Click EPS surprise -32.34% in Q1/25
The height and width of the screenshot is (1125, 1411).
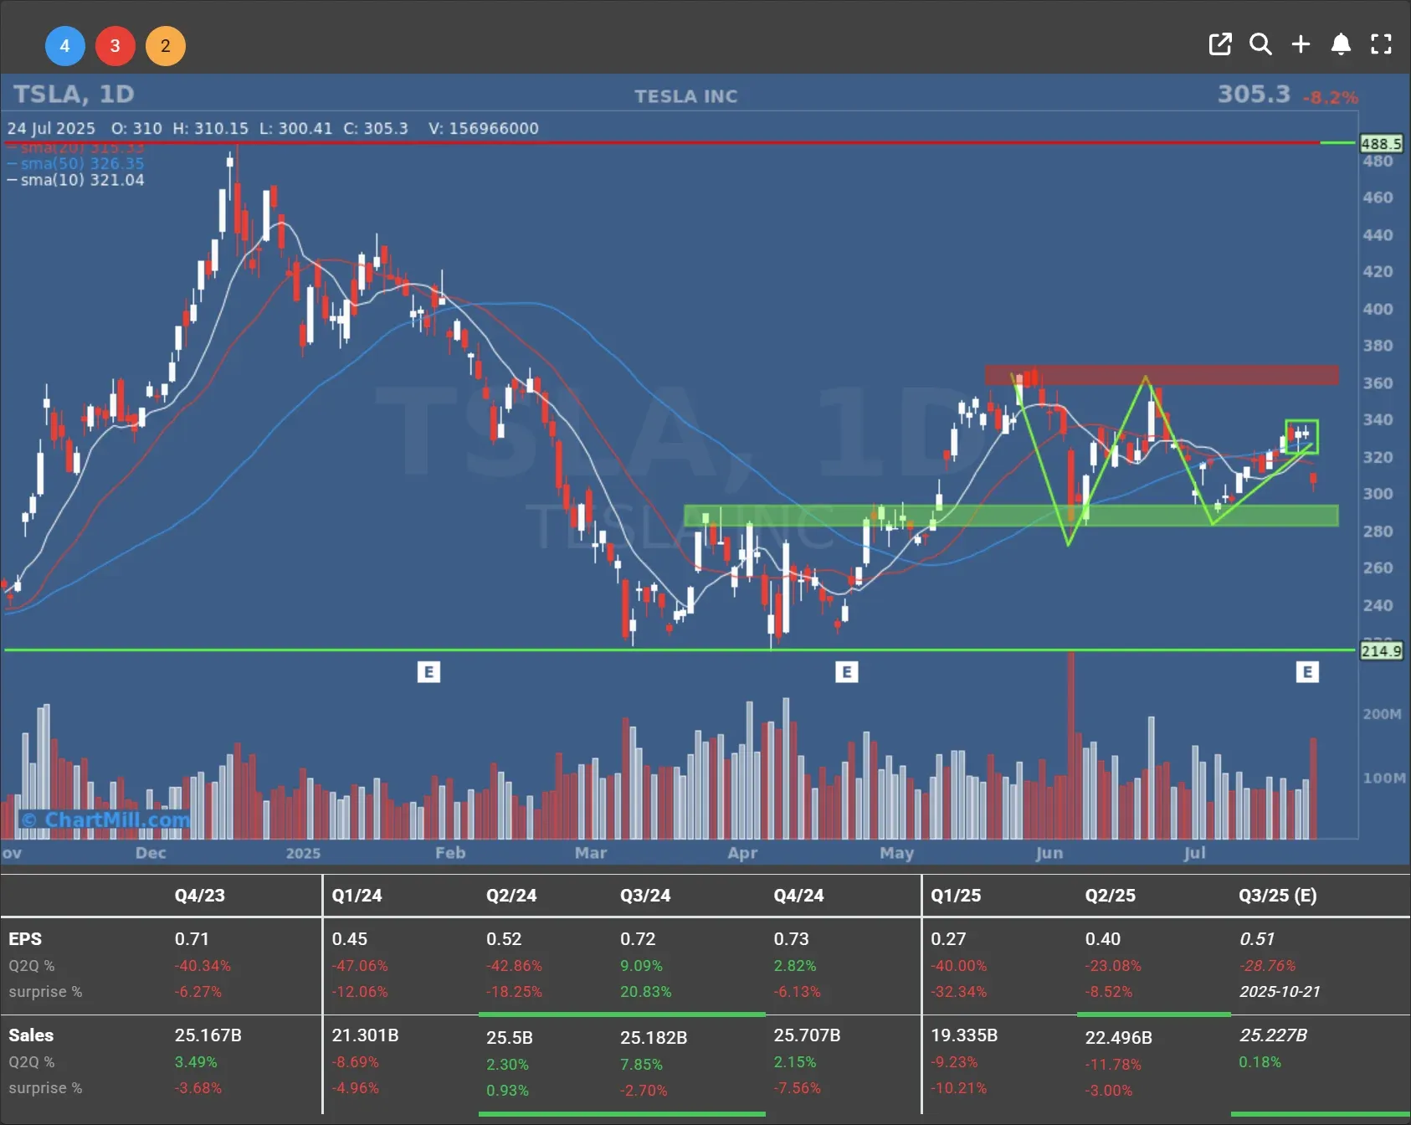[959, 992]
